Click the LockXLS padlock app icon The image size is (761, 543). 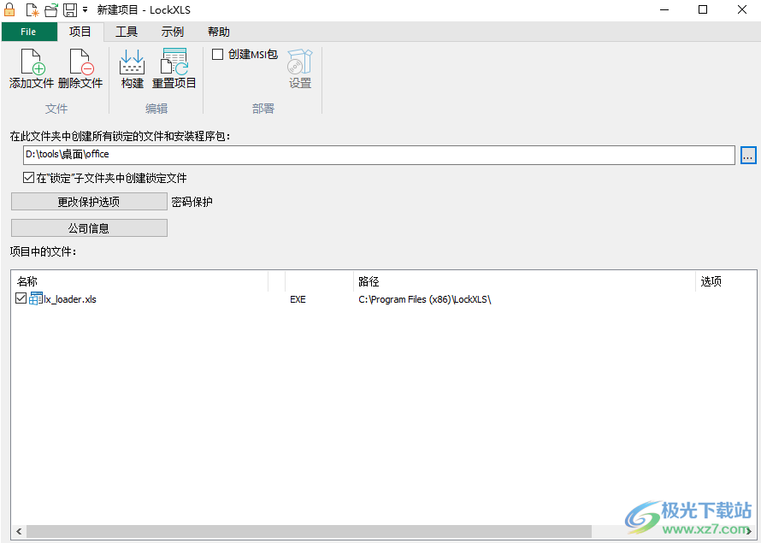9,9
